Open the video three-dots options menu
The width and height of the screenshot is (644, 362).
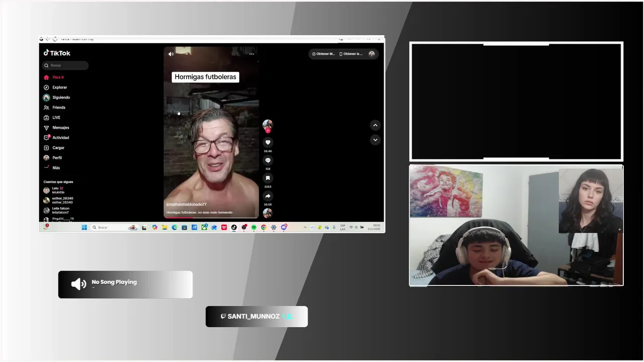(x=252, y=54)
